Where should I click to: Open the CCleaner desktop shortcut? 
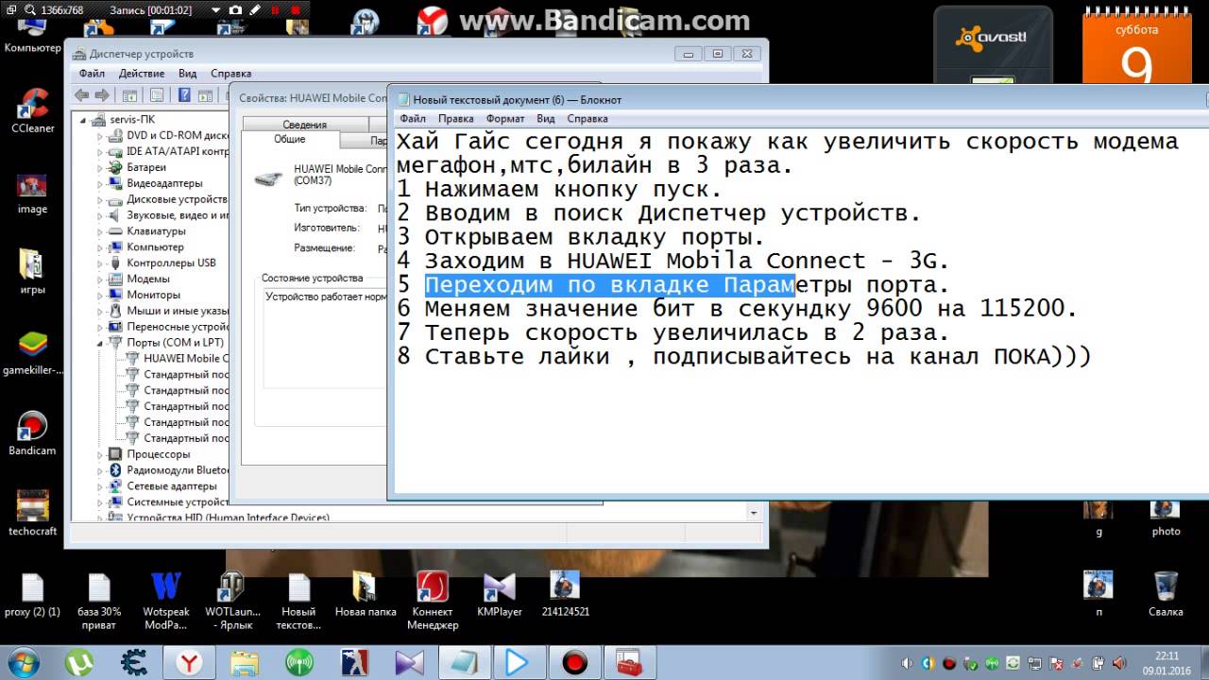(33, 109)
